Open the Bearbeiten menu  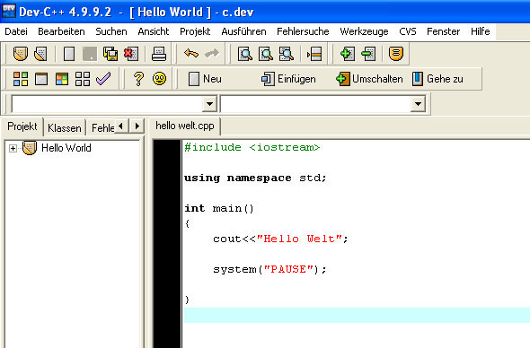coord(61,31)
